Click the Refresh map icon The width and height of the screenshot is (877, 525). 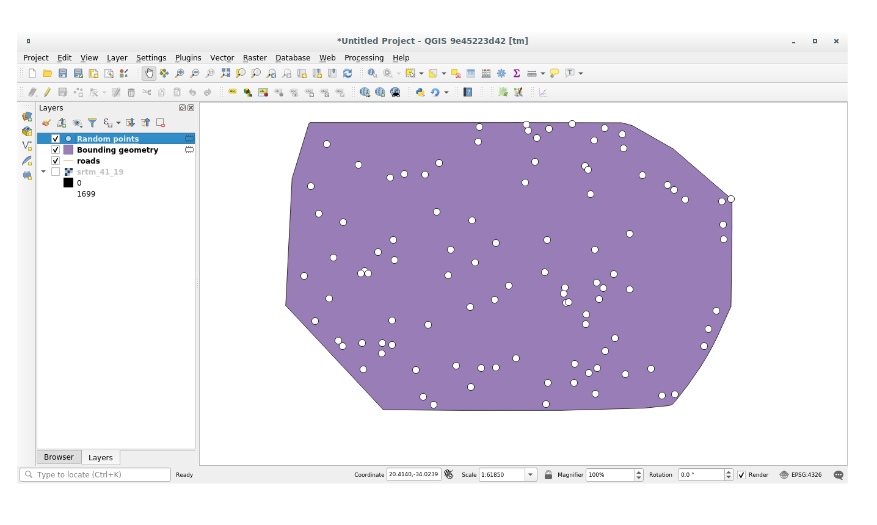click(x=348, y=73)
